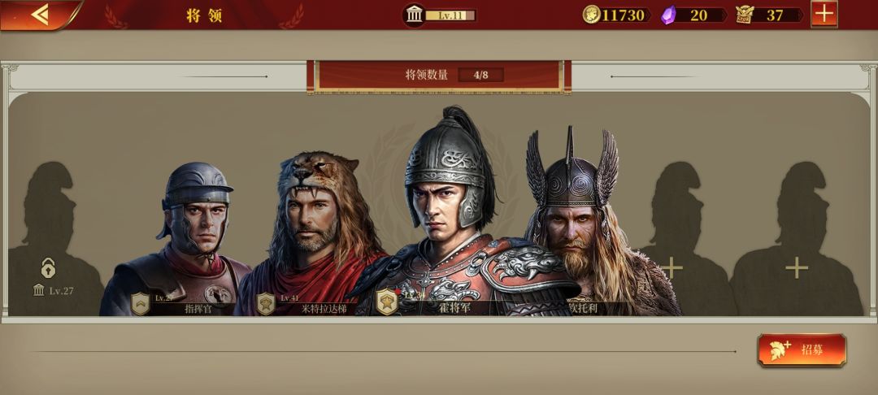
Task: Tap the medal icon beside 37
Action: tap(745, 15)
